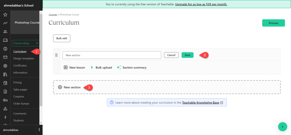This screenshot has height=135, width=291.
Task: Click the calendar icon in sidebar
Action: pyautogui.click(x=5, y=83)
